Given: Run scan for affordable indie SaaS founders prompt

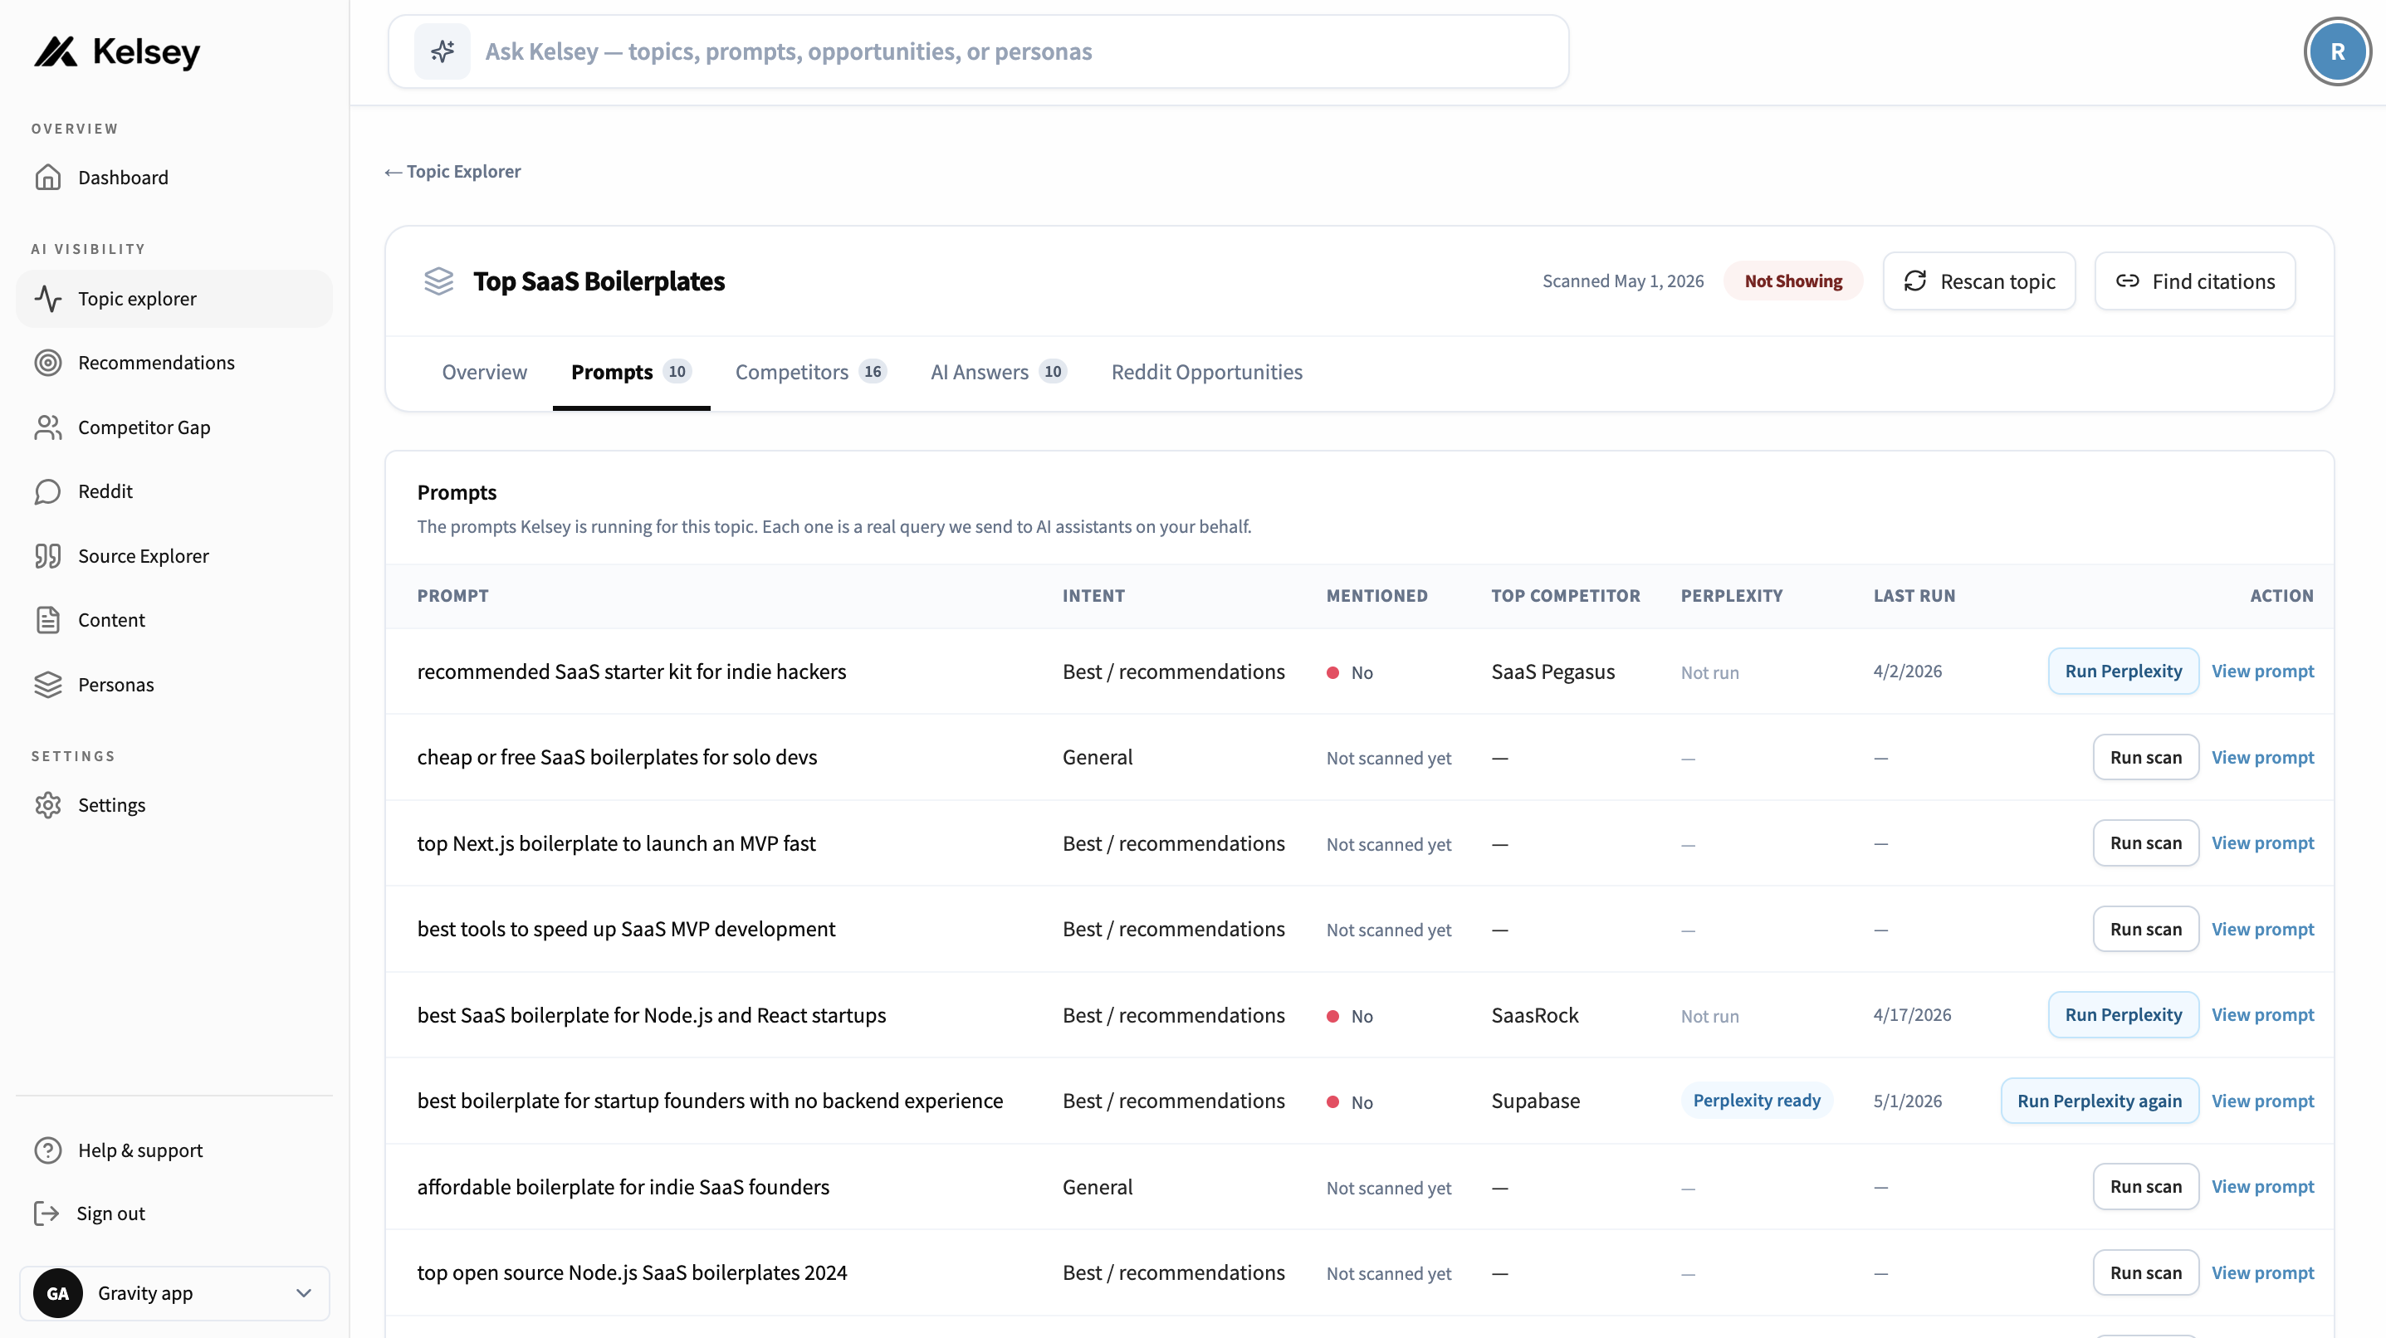Looking at the screenshot, I should point(2145,1186).
